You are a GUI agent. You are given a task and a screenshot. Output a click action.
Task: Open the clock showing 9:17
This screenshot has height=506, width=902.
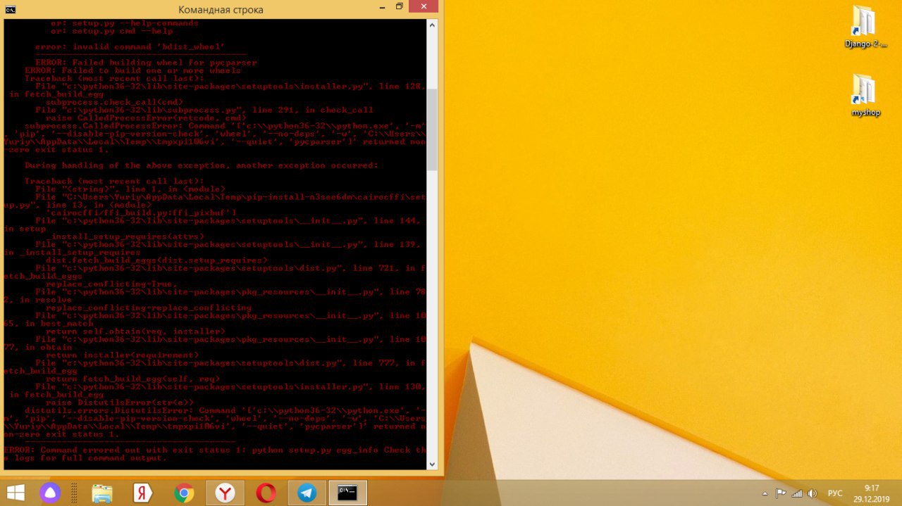coord(872,493)
